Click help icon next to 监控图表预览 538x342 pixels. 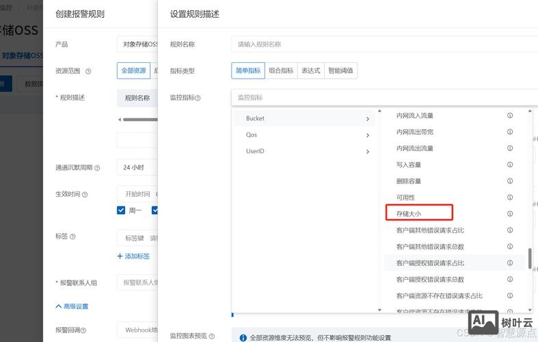pos(212,336)
